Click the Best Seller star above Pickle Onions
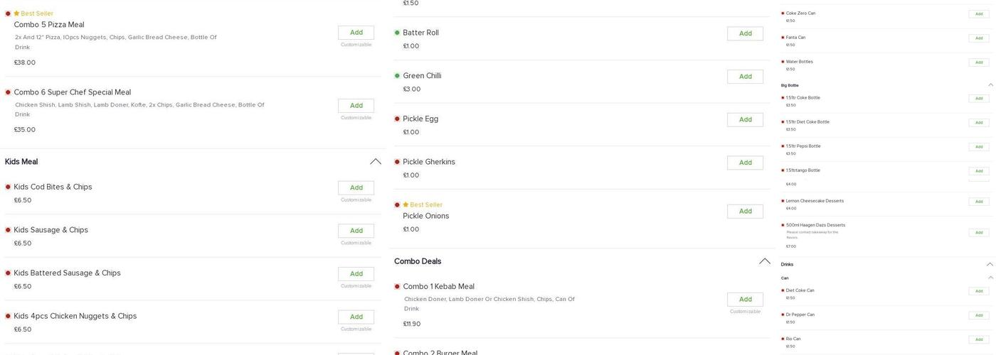Viewport: 996px width, 355px height. pyautogui.click(x=406, y=204)
